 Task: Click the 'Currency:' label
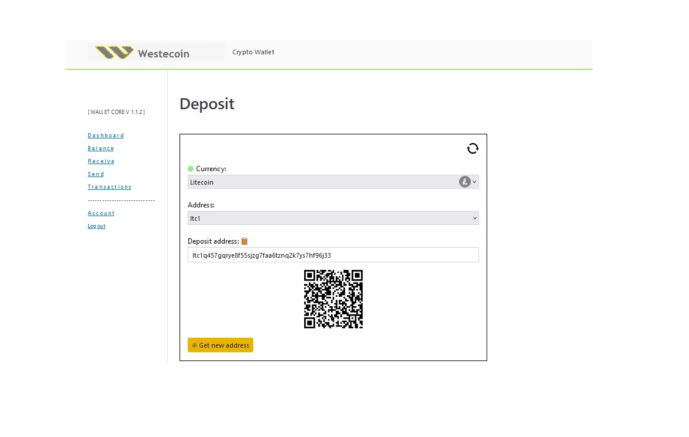coord(211,169)
